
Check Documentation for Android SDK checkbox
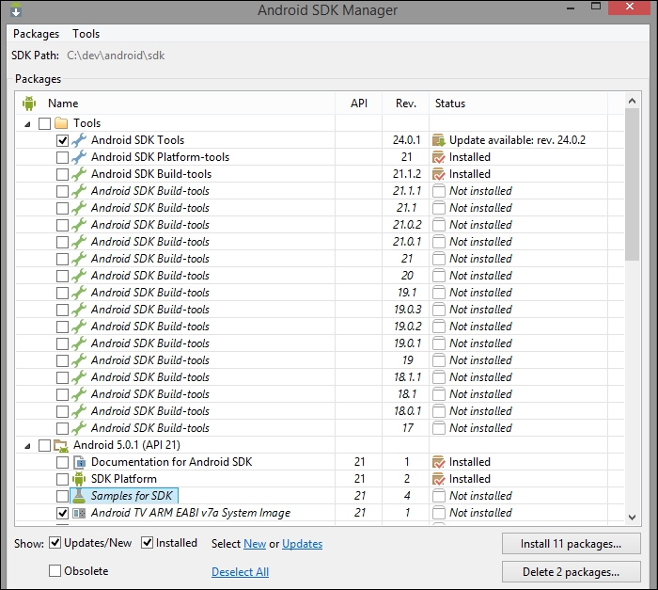[x=63, y=462]
